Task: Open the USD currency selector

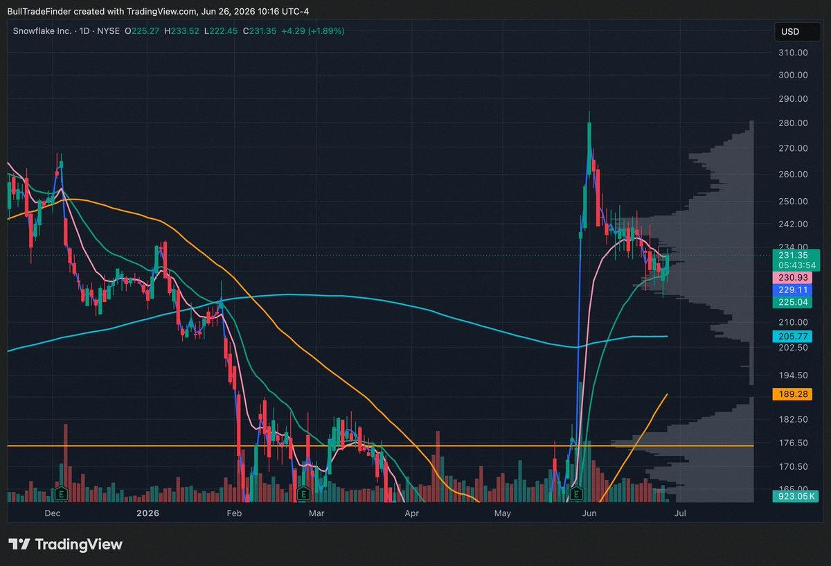Action: click(797, 32)
